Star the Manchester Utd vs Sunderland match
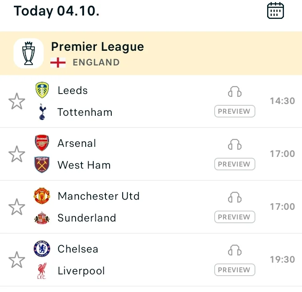The image size is (302, 292). 17,207
